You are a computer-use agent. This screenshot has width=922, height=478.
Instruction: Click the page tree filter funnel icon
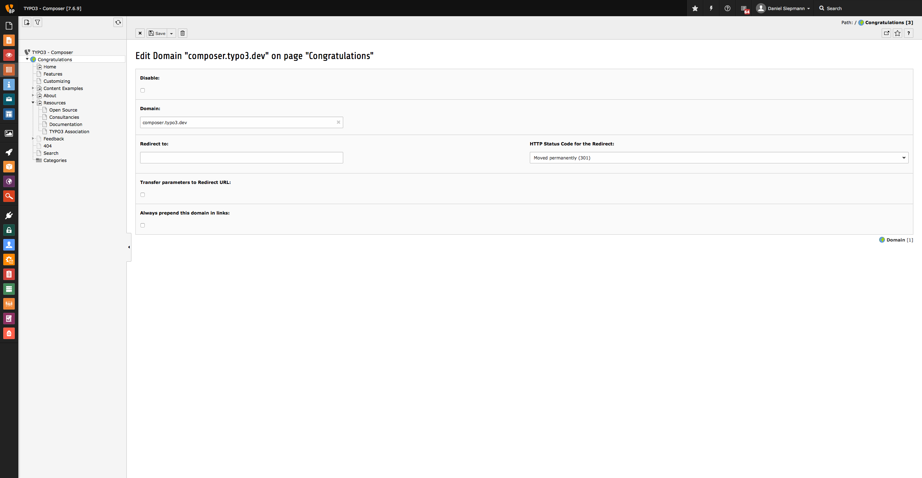(x=37, y=22)
